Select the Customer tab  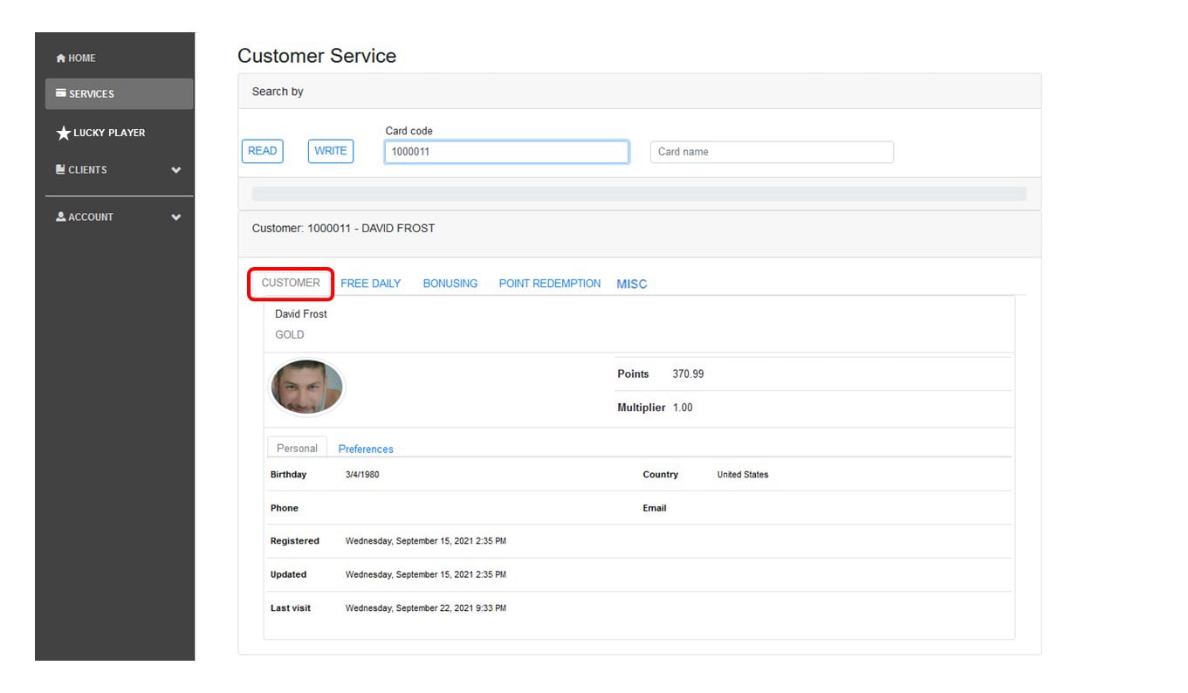coord(291,283)
